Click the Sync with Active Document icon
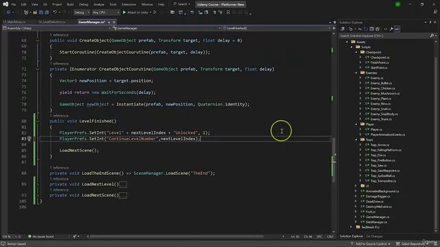 [360, 29]
